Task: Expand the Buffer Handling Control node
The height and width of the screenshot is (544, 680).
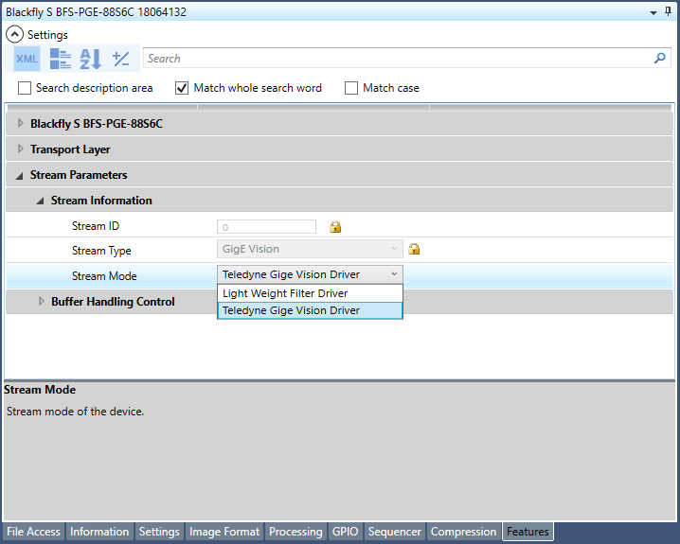Action: [x=42, y=301]
